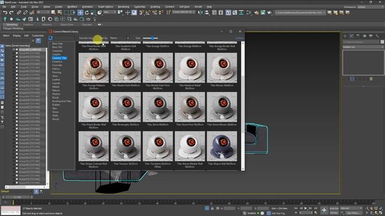Click the License link in Material Library
Image resolution: width=385 pixels, height=216 pixels.
(239, 38)
